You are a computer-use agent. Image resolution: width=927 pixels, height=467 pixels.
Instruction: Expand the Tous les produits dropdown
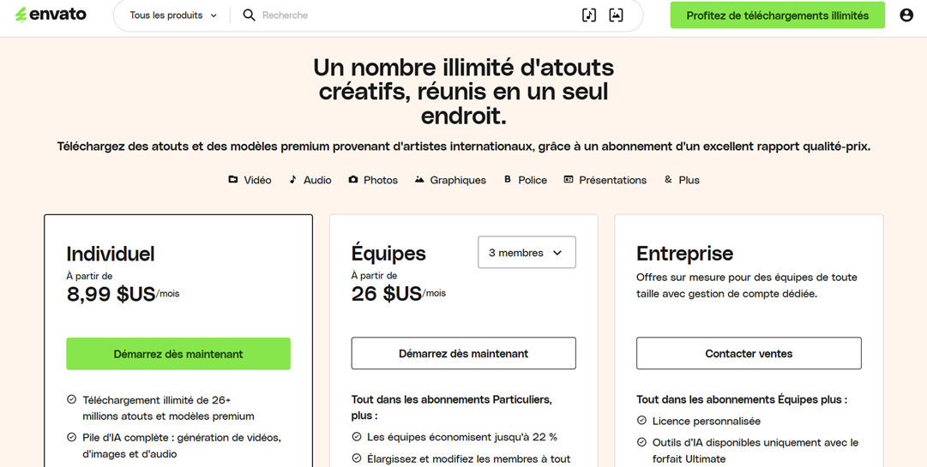click(x=173, y=15)
